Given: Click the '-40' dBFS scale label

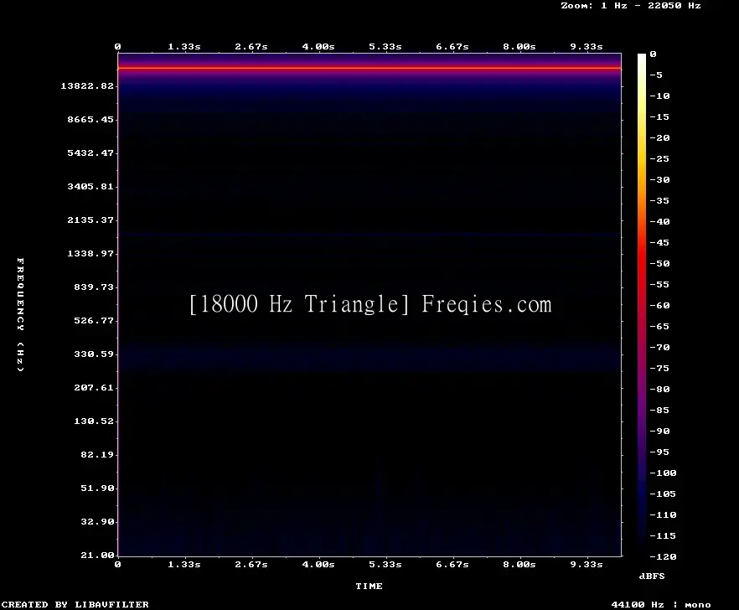Looking at the screenshot, I should point(659,221).
